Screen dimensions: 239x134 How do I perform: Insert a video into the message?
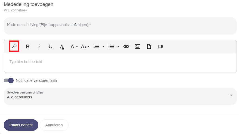pos(160,46)
